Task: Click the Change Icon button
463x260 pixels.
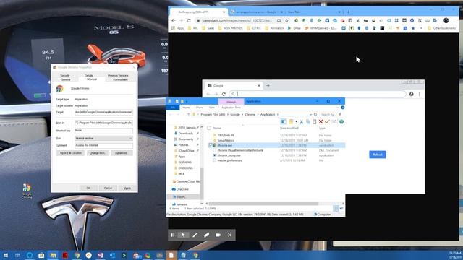Action: tap(98, 153)
